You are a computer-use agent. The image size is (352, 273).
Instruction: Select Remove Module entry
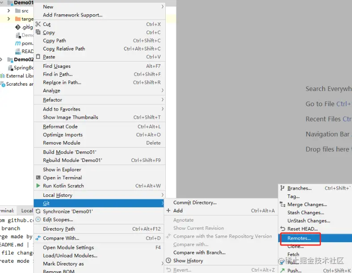click(x=100, y=143)
